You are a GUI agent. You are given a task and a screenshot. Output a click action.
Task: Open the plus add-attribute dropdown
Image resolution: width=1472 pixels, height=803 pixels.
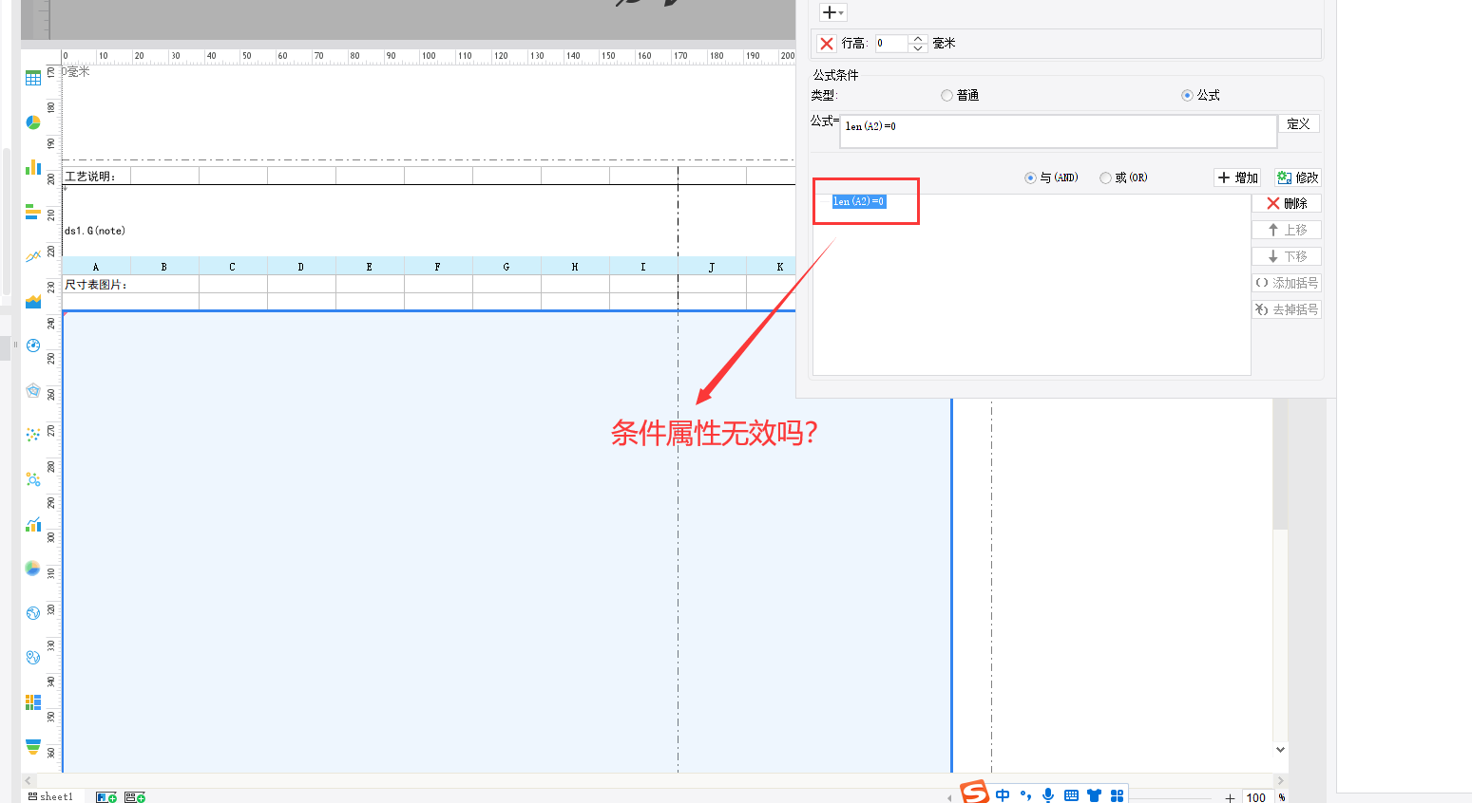point(832,12)
